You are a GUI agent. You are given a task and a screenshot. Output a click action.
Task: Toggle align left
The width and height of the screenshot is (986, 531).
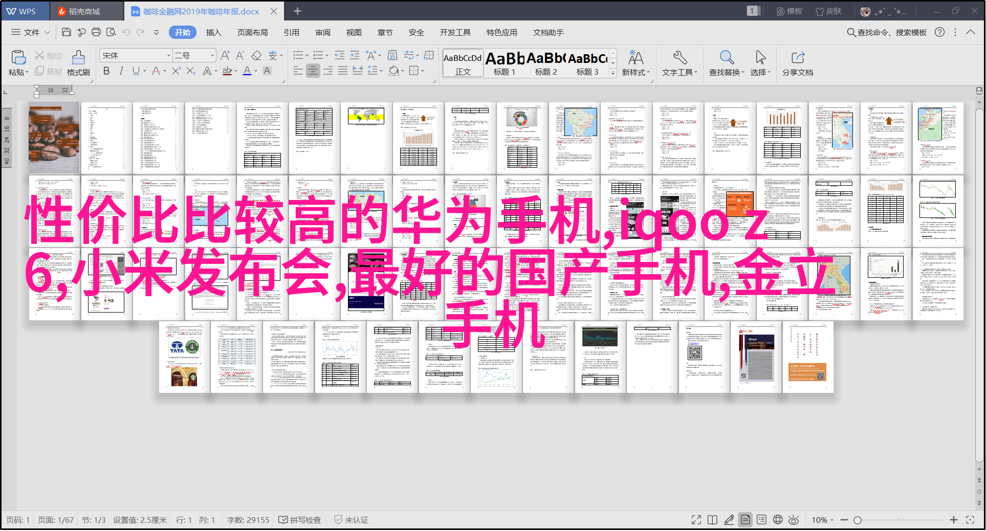click(x=298, y=71)
